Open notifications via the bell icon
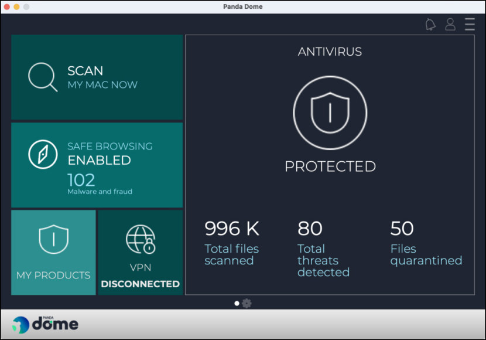The height and width of the screenshot is (340, 486). click(430, 24)
